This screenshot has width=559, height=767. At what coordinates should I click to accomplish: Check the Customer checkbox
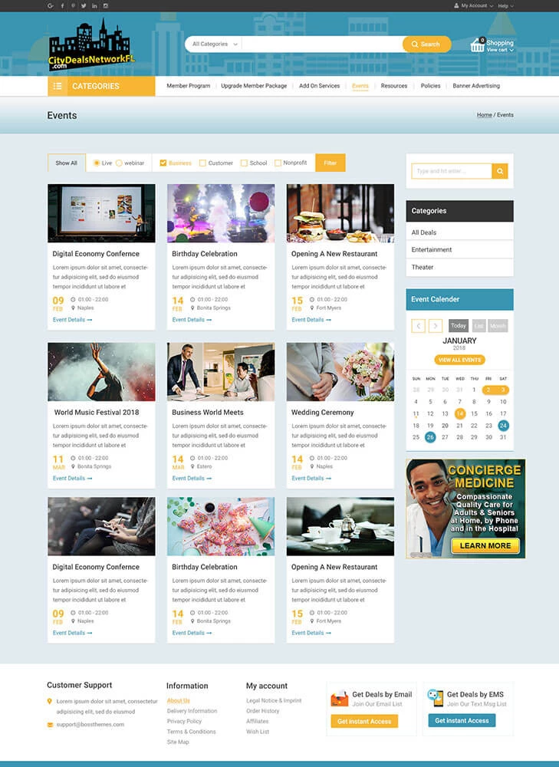click(x=202, y=163)
